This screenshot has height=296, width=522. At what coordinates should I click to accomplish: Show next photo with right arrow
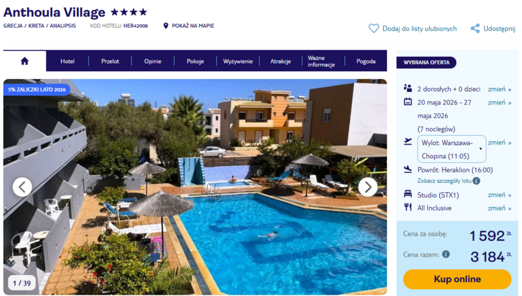(368, 187)
